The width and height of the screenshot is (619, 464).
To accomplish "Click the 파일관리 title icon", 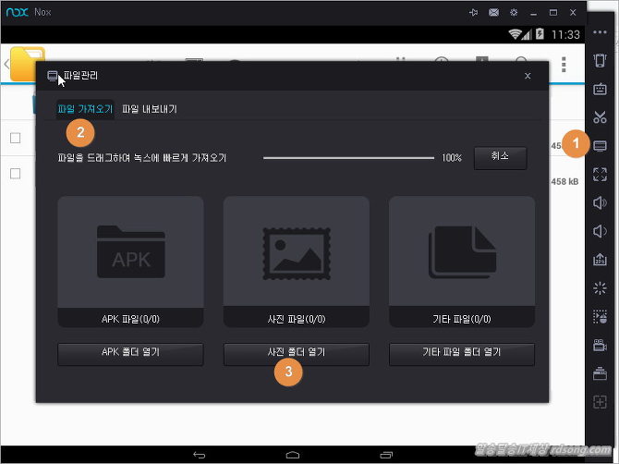I will coord(52,76).
